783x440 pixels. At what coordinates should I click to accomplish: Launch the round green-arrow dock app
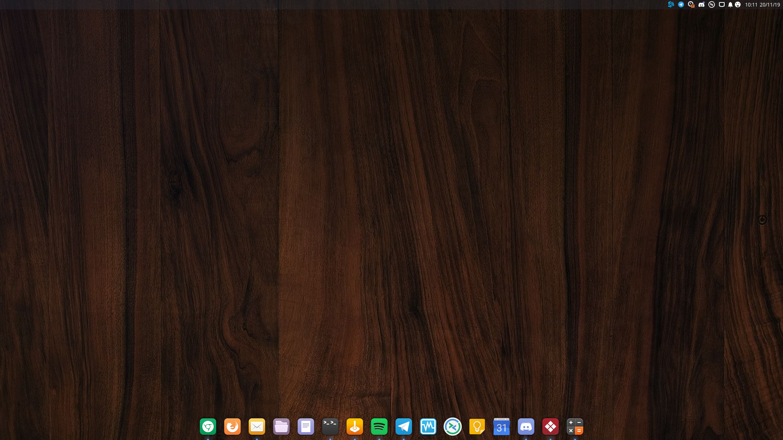[x=453, y=427]
